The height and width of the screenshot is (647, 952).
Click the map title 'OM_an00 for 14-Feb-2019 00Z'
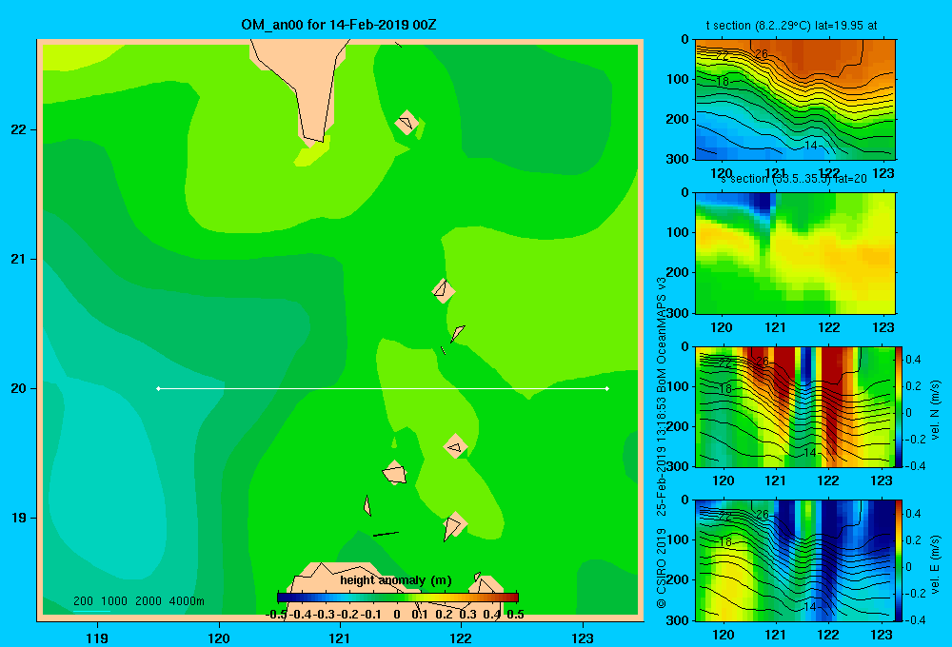[338, 25]
